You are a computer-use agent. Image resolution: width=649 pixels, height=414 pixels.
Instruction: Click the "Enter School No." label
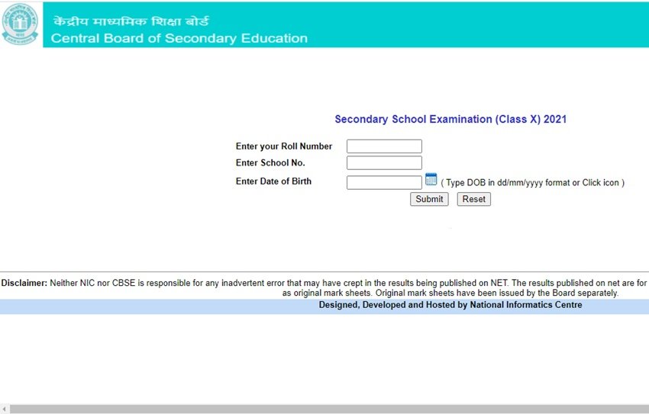click(x=270, y=163)
